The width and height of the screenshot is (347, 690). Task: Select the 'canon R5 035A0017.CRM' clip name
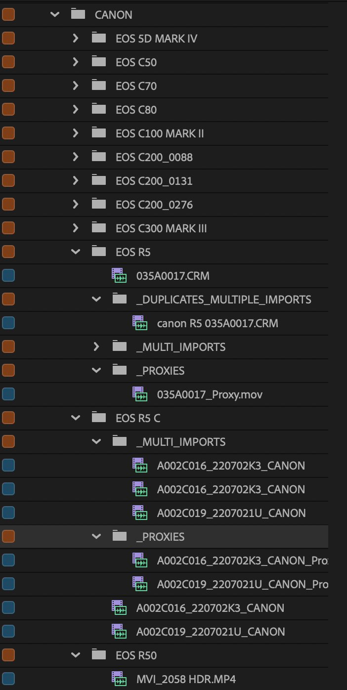point(217,323)
